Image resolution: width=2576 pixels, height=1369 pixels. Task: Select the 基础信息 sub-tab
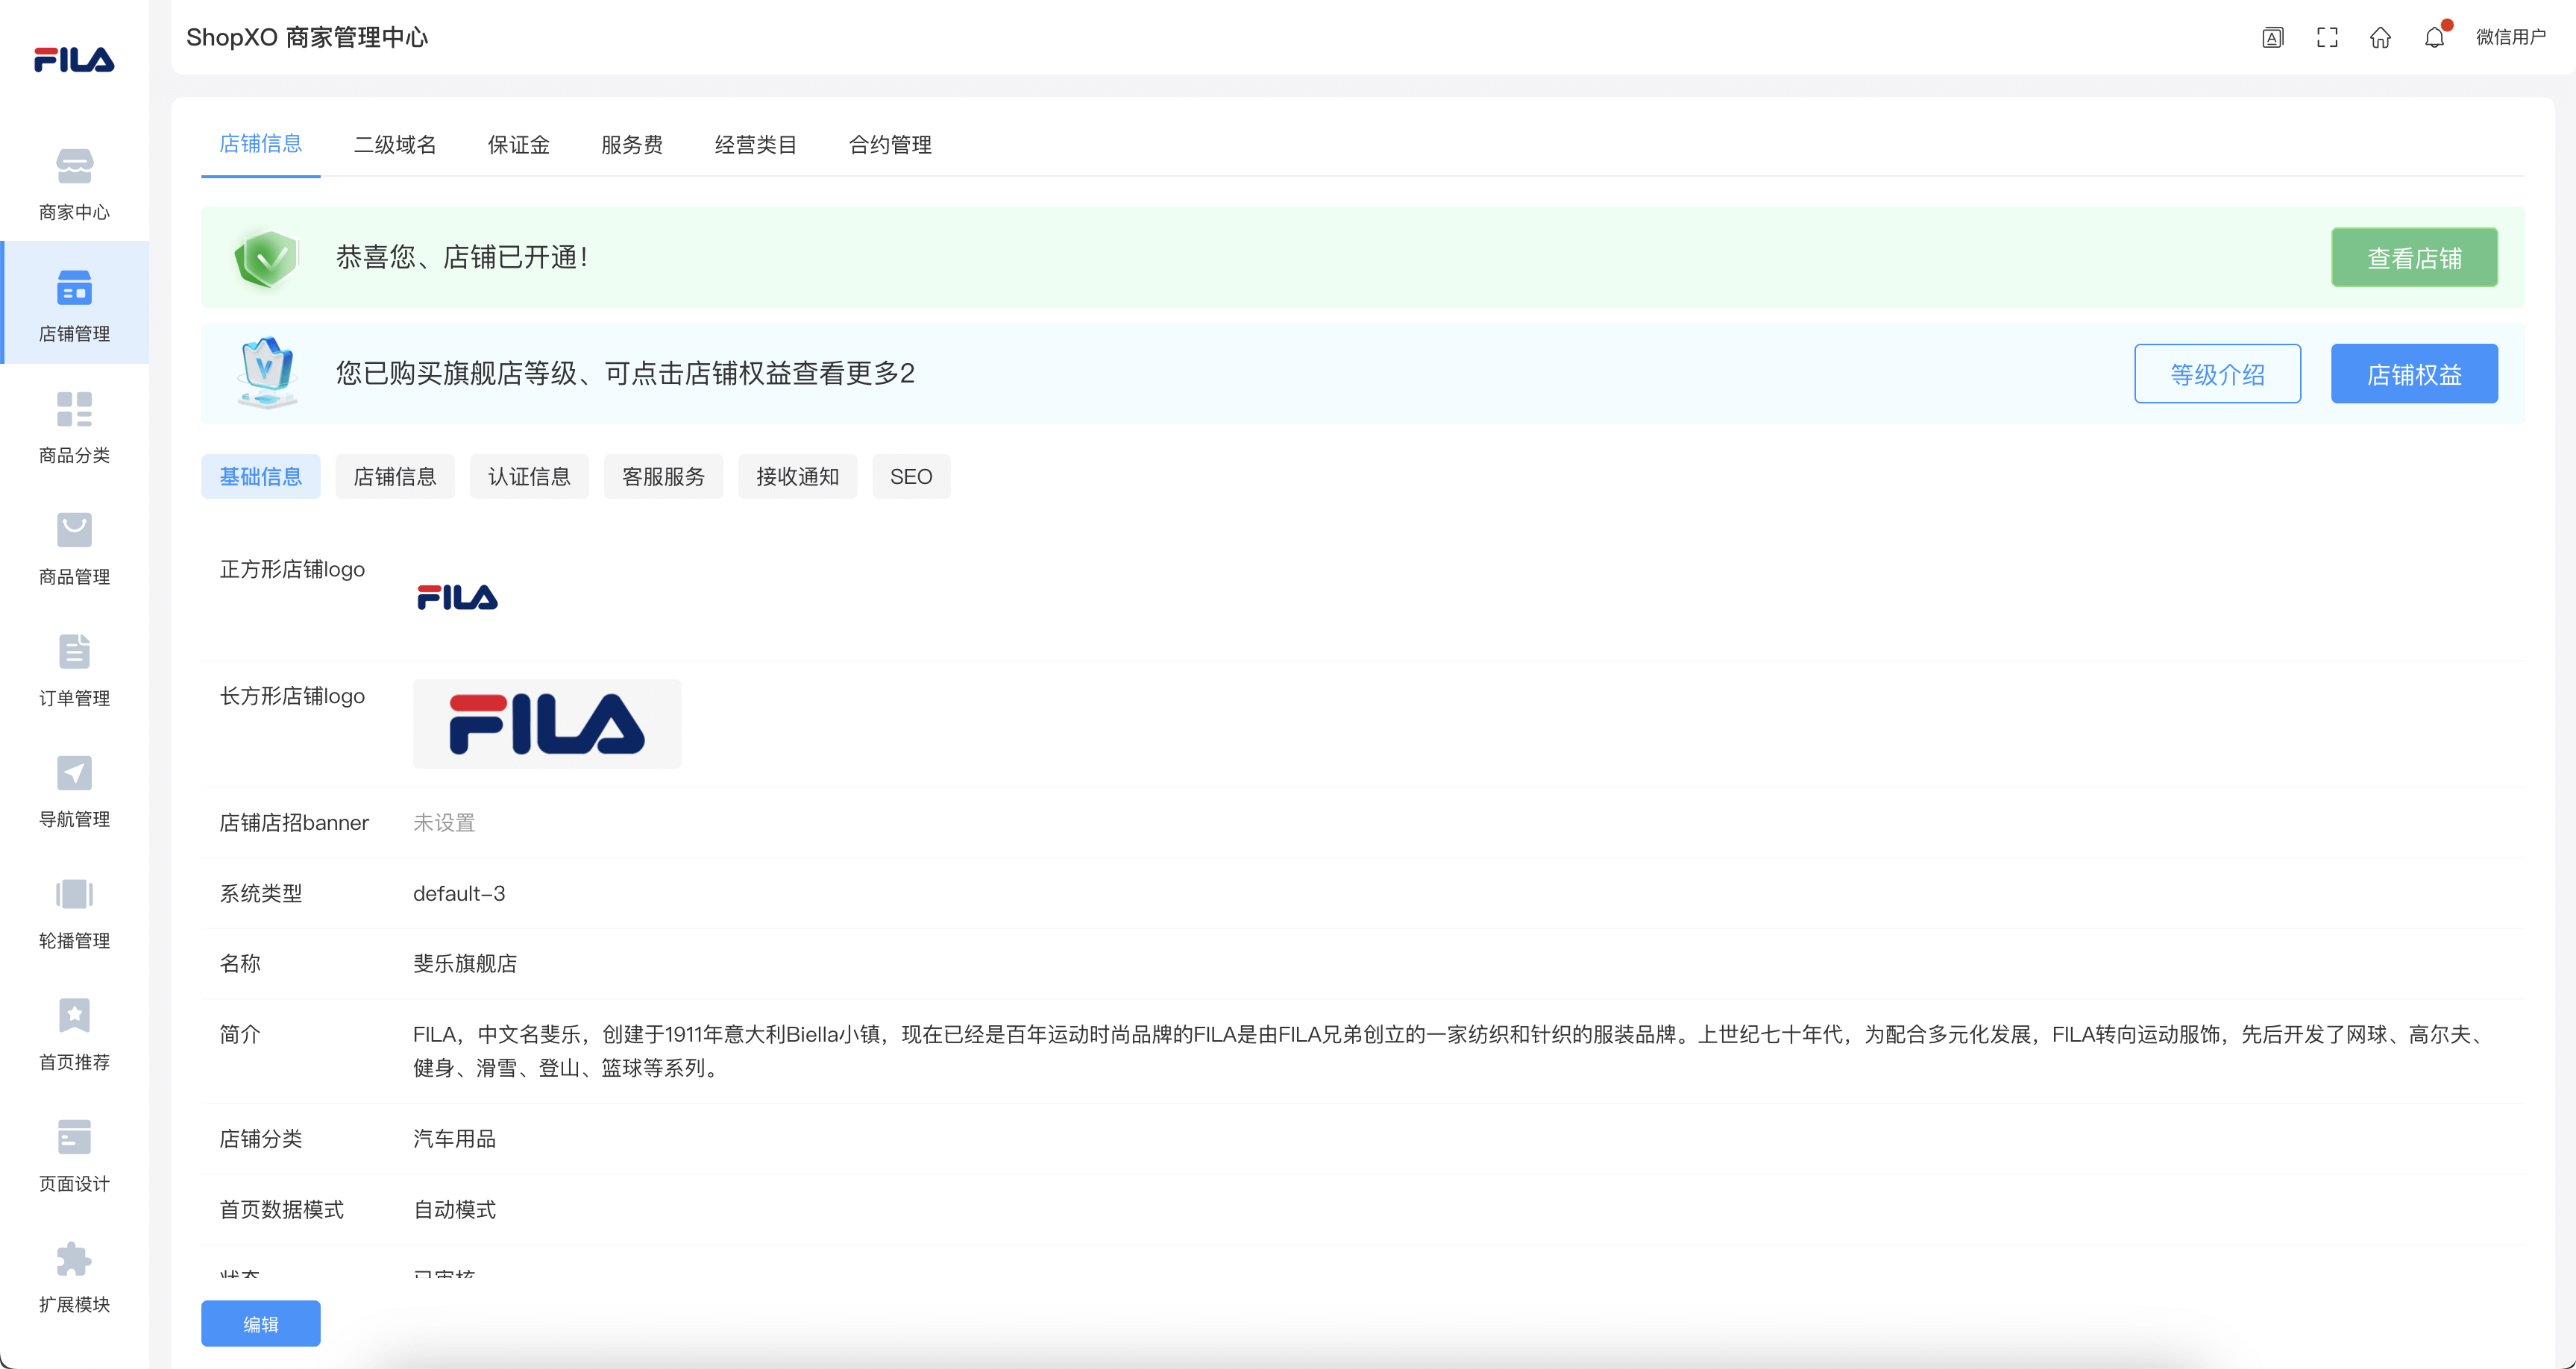click(260, 476)
